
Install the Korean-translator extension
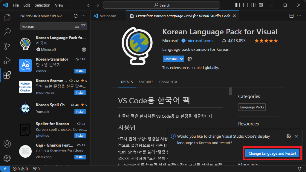pos(80,71)
